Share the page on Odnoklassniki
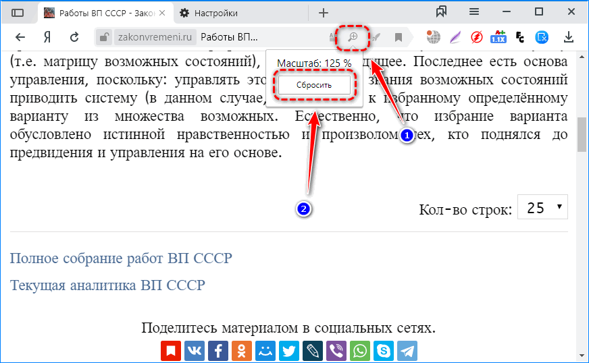 pyautogui.click(x=242, y=351)
